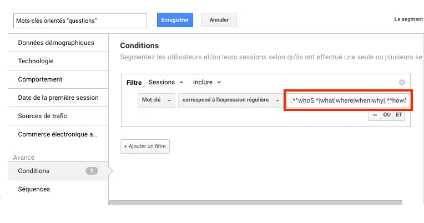The width and height of the screenshot is (424, 223).
Task: Click the minus button to remove condition
Action: pos(375,115)
